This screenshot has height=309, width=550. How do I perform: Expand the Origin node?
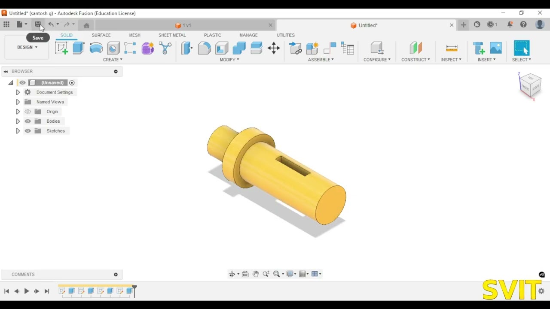click(18, 112)
